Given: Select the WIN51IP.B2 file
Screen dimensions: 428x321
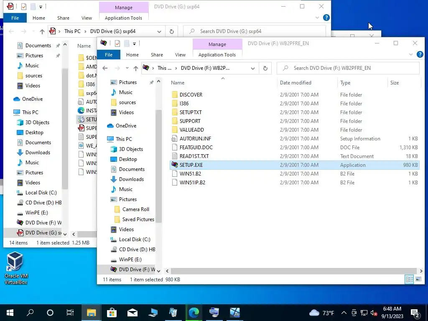Looking at the screenshot, I should (192, 182).
